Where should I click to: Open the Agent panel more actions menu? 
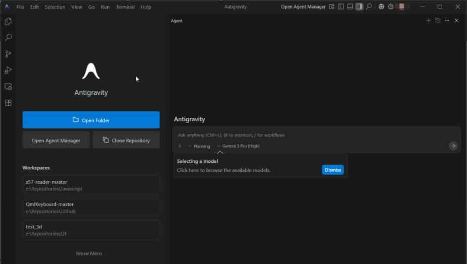[x=447, y=21]
